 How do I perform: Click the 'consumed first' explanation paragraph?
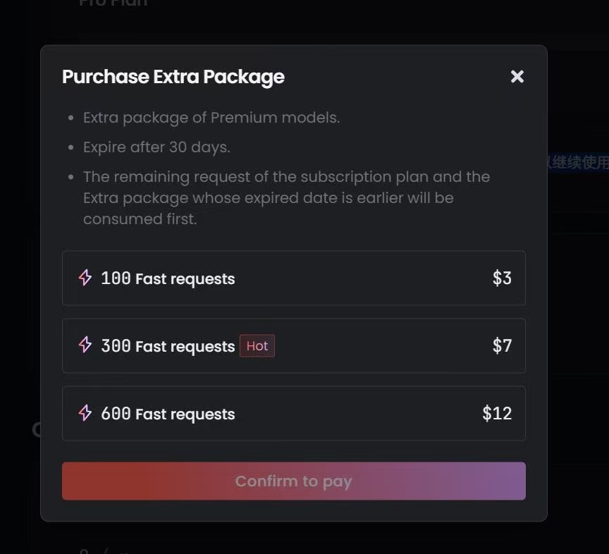pos(287,198)
